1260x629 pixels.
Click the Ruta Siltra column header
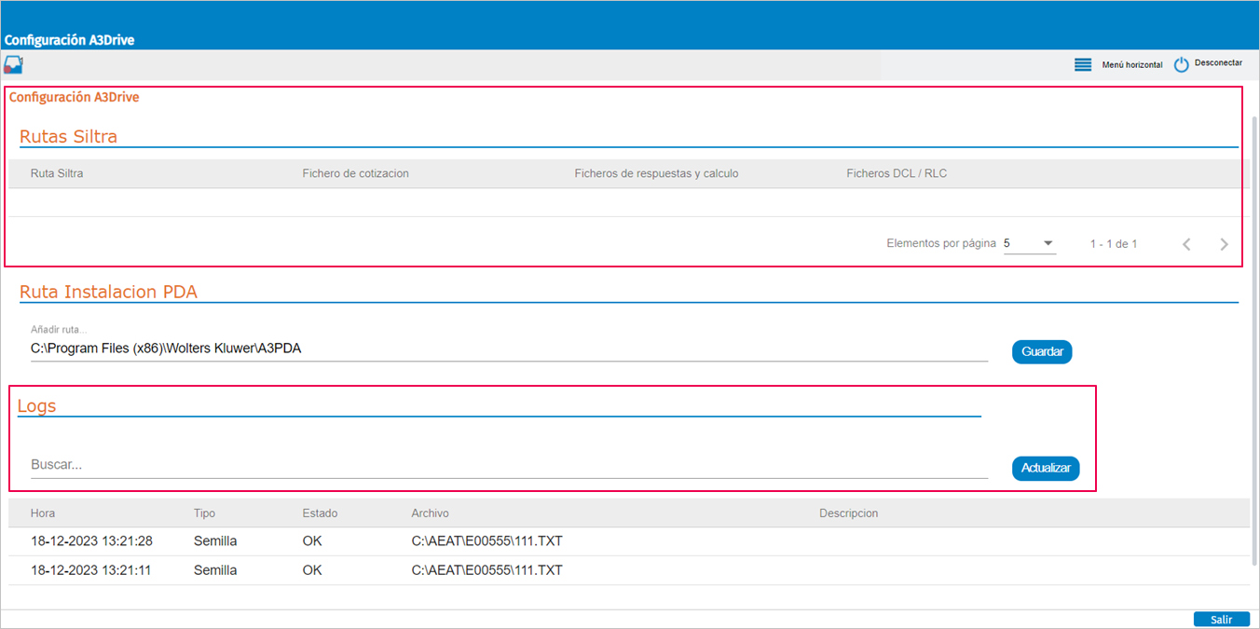(57, 173)
